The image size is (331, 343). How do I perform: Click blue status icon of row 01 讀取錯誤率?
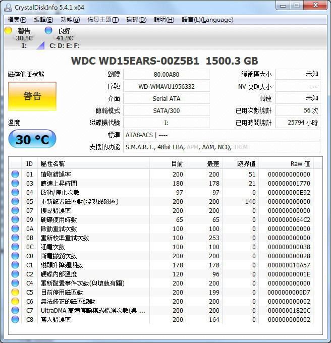15,174
